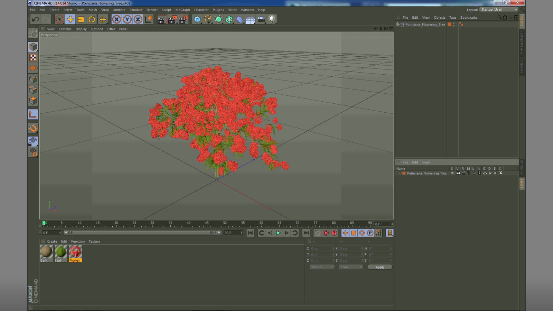Open the viewport Cameras menu

pos(65,29)
